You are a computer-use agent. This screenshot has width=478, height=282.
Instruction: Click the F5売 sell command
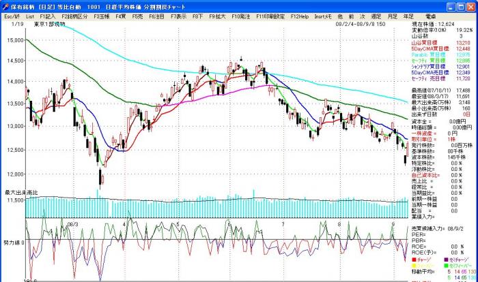[137, 17]
